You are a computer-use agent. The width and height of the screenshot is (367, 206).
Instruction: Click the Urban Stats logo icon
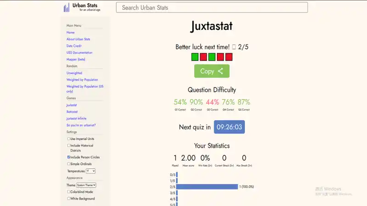pos(67,7)
